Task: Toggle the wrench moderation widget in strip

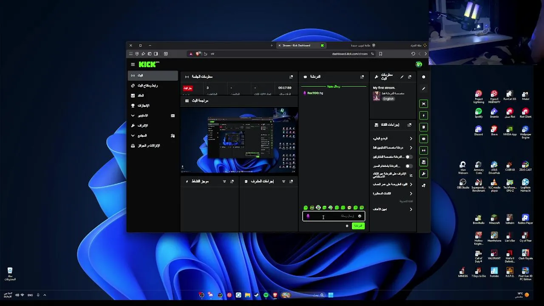Action: 423,174
